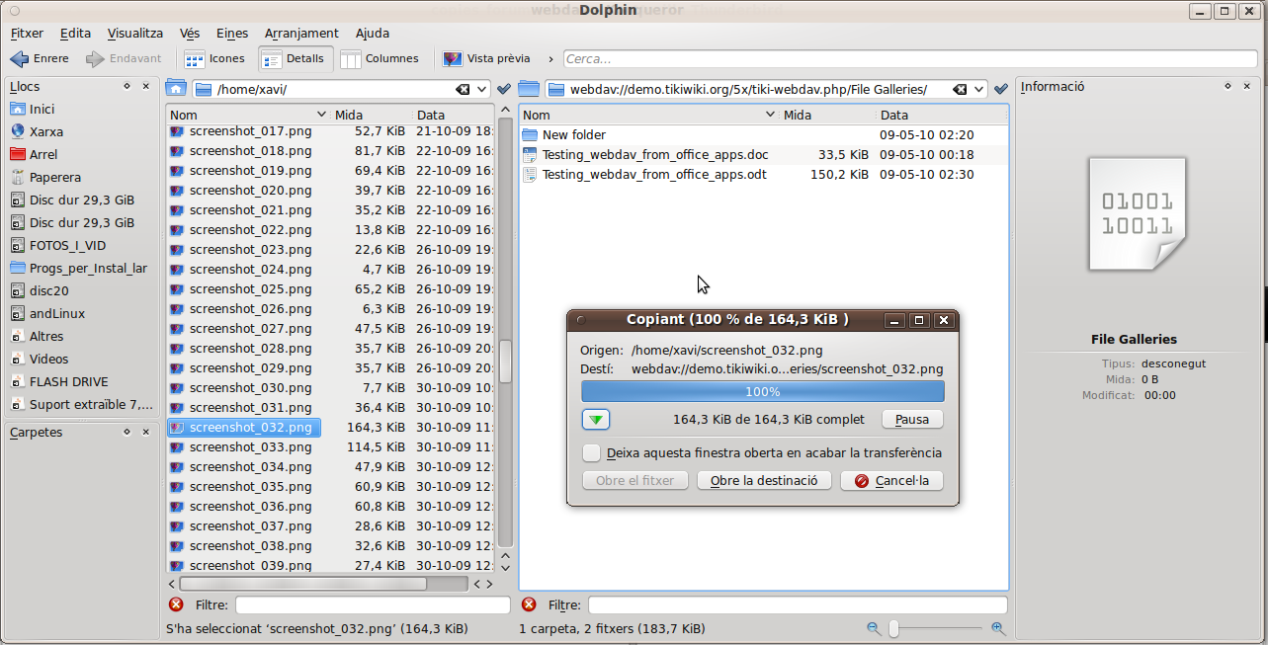Expand transfer details with green arrow
The height and width of the screenshot is (645, 1268).
point(596,420)
